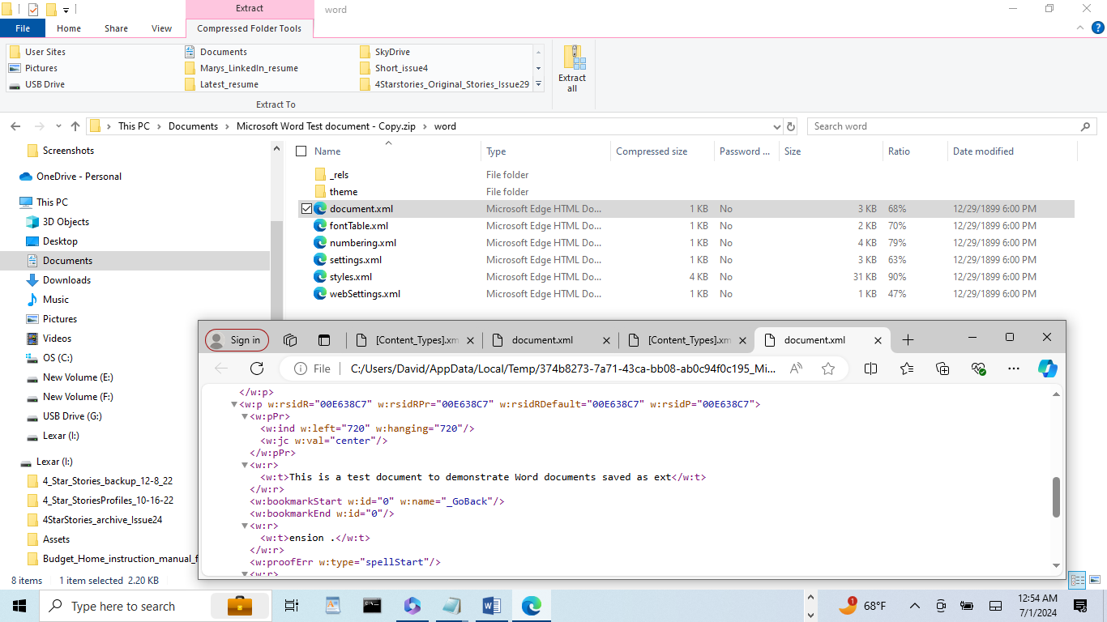Click the Sign in button in Edge
The image size is (1107, 622).
click(237, 340)
